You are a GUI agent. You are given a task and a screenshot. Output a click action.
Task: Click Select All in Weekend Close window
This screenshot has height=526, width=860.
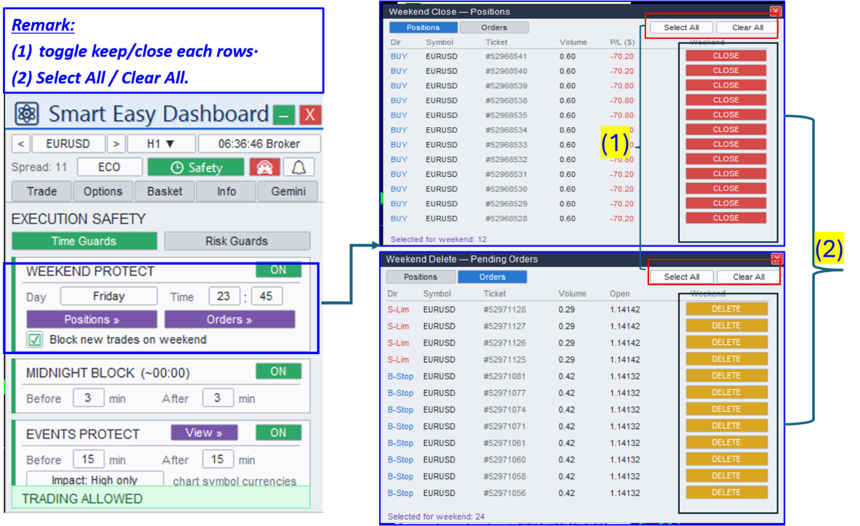point(681,28)
